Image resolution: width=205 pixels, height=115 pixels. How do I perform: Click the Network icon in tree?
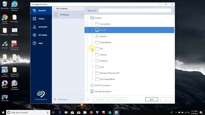tap(97, 36)
